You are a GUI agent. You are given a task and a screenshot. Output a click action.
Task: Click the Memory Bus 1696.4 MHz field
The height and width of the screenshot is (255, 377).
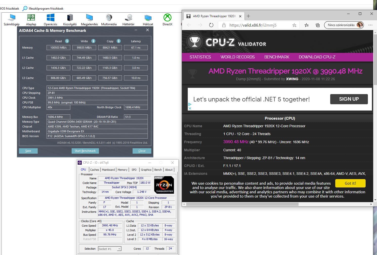(x=58, y=117)
